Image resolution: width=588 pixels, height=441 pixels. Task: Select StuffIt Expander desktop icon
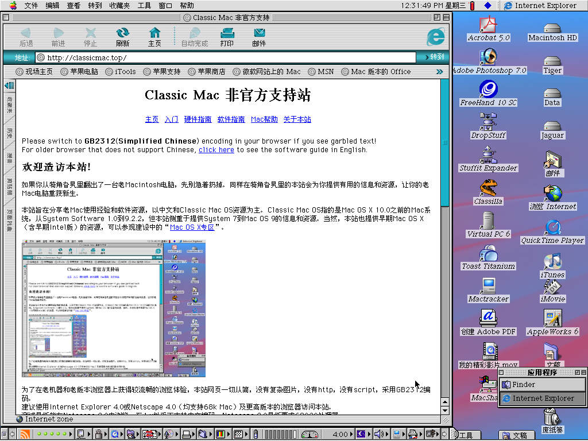point(488,154)
